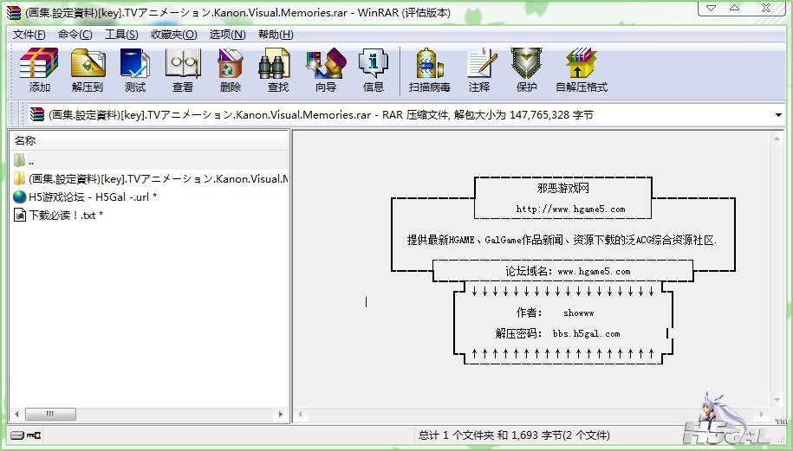The height and width of the screenshot is (451, 793).
Task: Click comment pane scroll-up arrow
Action: pos(777,139)
